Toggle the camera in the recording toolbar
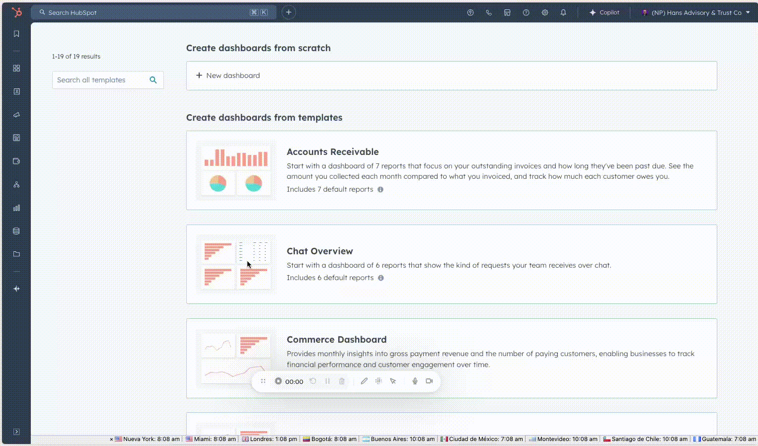The width and height of the screenshot is (758, 446). (x=429, y=381)
